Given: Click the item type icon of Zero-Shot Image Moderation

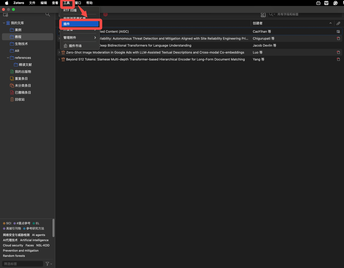Looking at the screenshot, I should (63, 52).
